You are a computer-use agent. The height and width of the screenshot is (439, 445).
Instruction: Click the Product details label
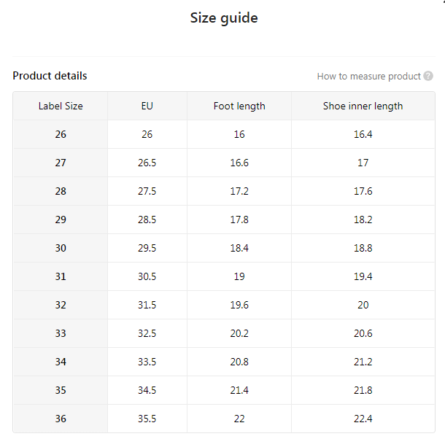(50, 76)
